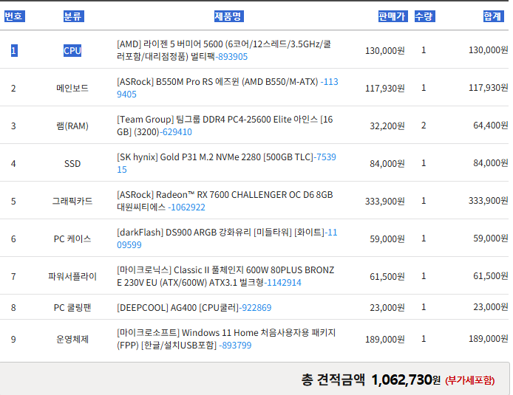Click the 총 견적금액 1,062,730원 total
The width and height of the screenshot is (513, 395).
point(370,379)
